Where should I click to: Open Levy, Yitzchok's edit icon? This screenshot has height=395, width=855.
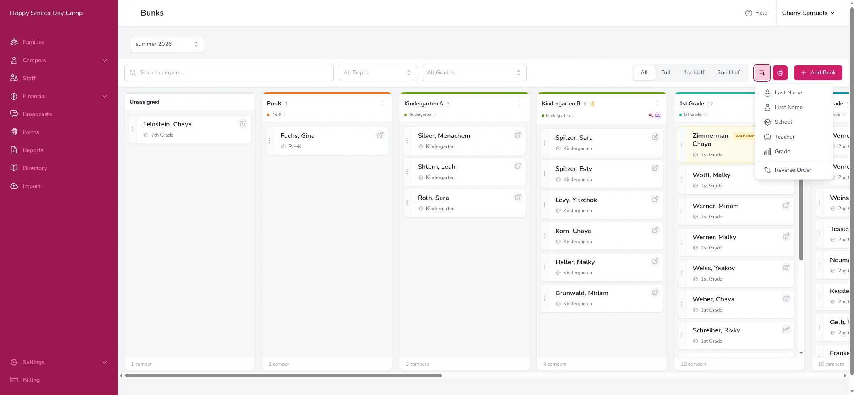point(655,199)
